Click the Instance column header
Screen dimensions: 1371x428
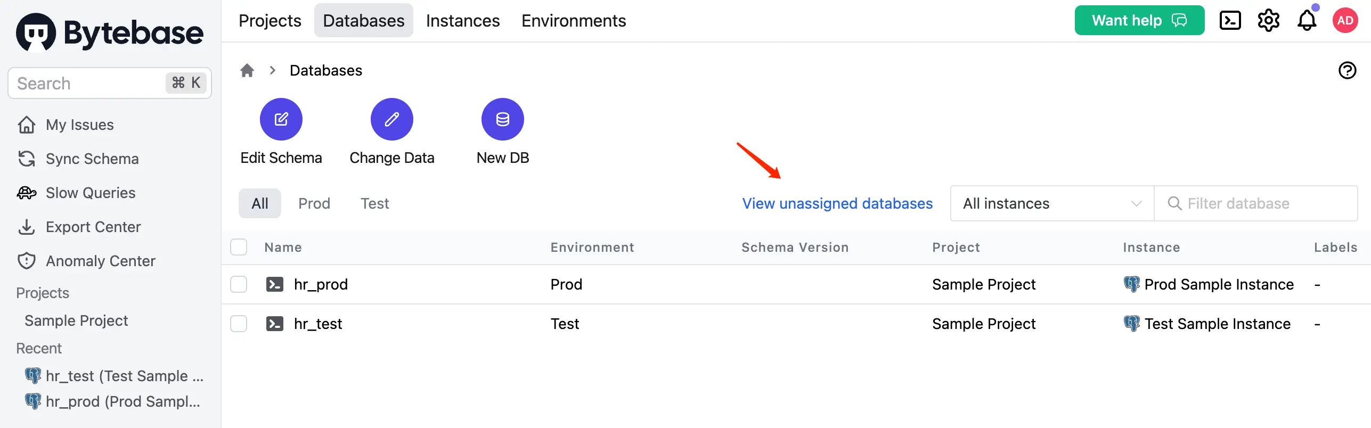tap(1152, 247)
